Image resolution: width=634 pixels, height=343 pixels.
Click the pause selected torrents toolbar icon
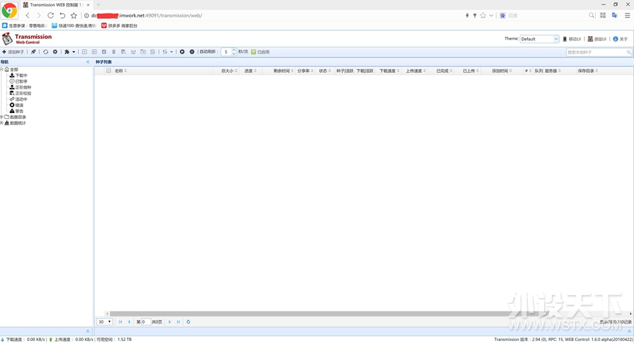[x=94, y=52]
